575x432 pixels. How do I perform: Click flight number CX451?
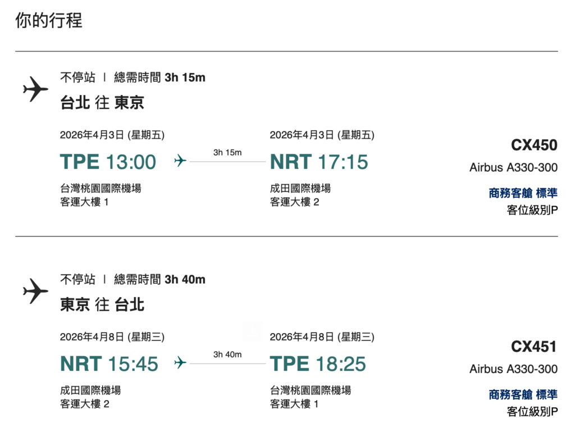click(x=534, y=347)
